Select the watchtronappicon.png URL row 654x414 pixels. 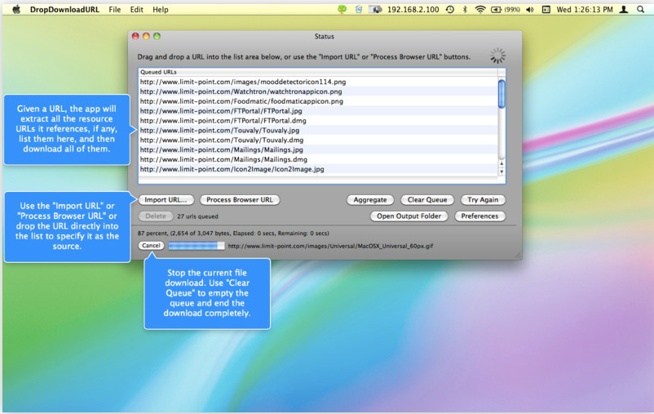tap(318, 91)
